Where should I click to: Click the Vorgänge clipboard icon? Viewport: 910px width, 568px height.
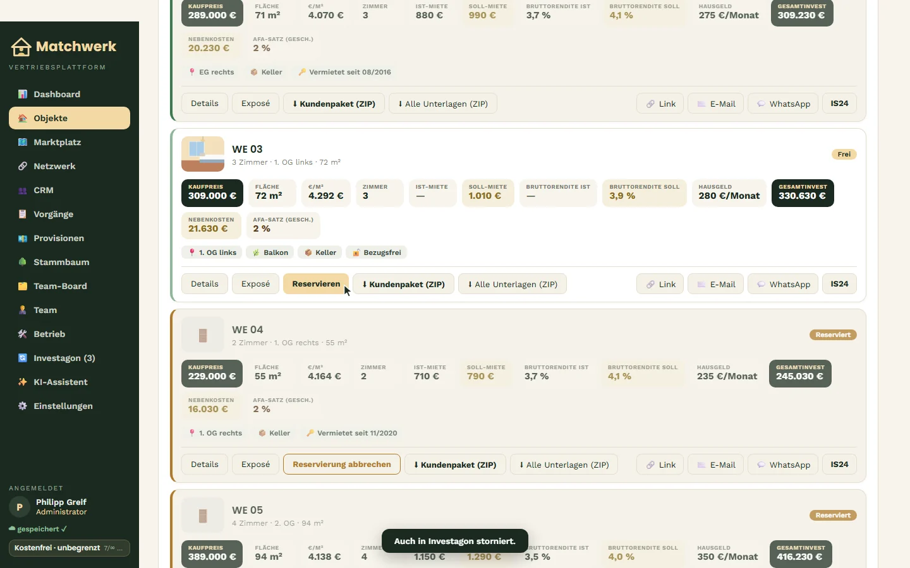(x=23, y=214)
